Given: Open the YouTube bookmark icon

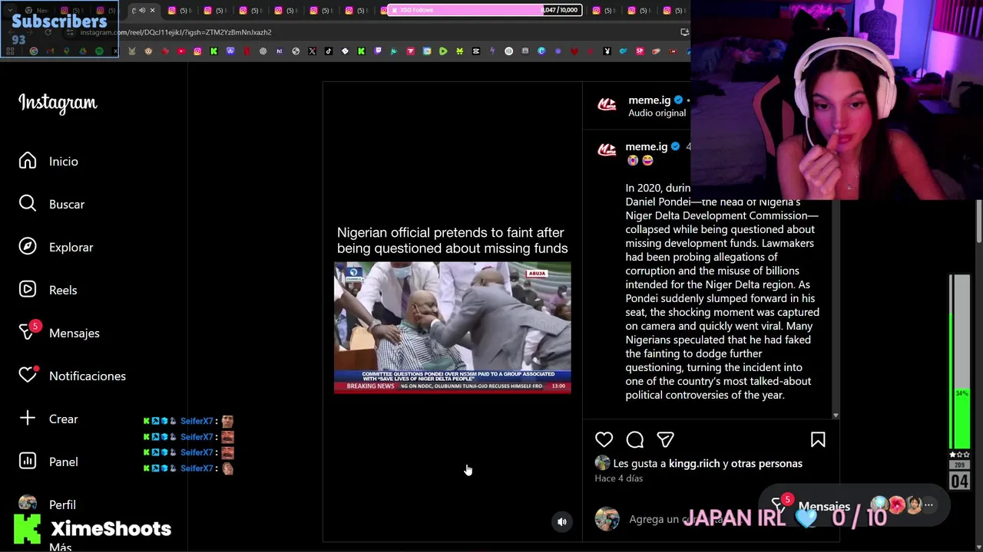Looking at the screenshot, I should point(181,51).
